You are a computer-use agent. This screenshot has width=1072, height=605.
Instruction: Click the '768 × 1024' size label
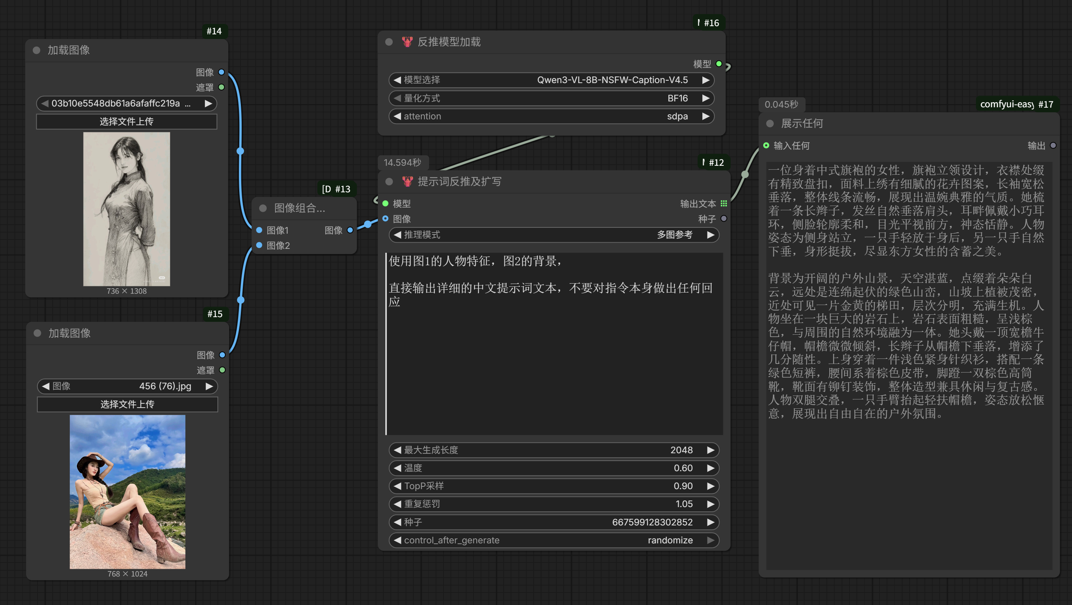127,574
